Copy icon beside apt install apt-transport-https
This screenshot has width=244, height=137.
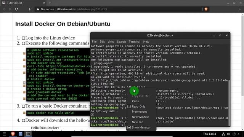(x=24, y=60)
